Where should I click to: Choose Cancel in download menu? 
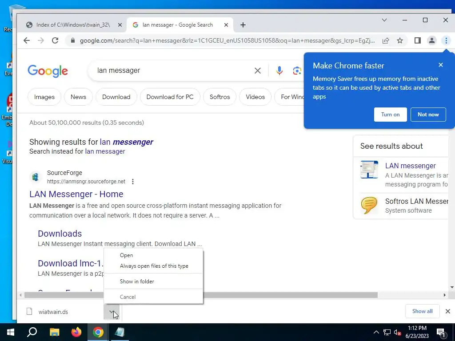153,297
